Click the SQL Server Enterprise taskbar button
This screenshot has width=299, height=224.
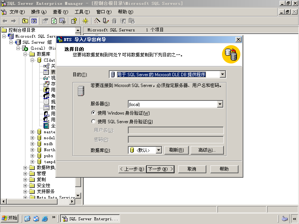pos(90,219)
